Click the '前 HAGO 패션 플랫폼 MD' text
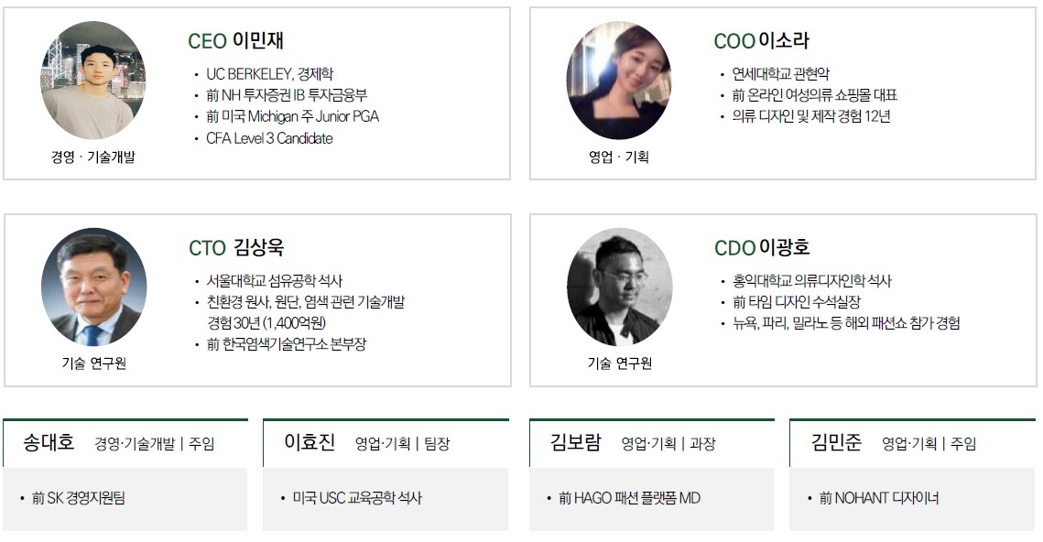This screenshot has width=1043, height=542. click(x=629, y=498)
